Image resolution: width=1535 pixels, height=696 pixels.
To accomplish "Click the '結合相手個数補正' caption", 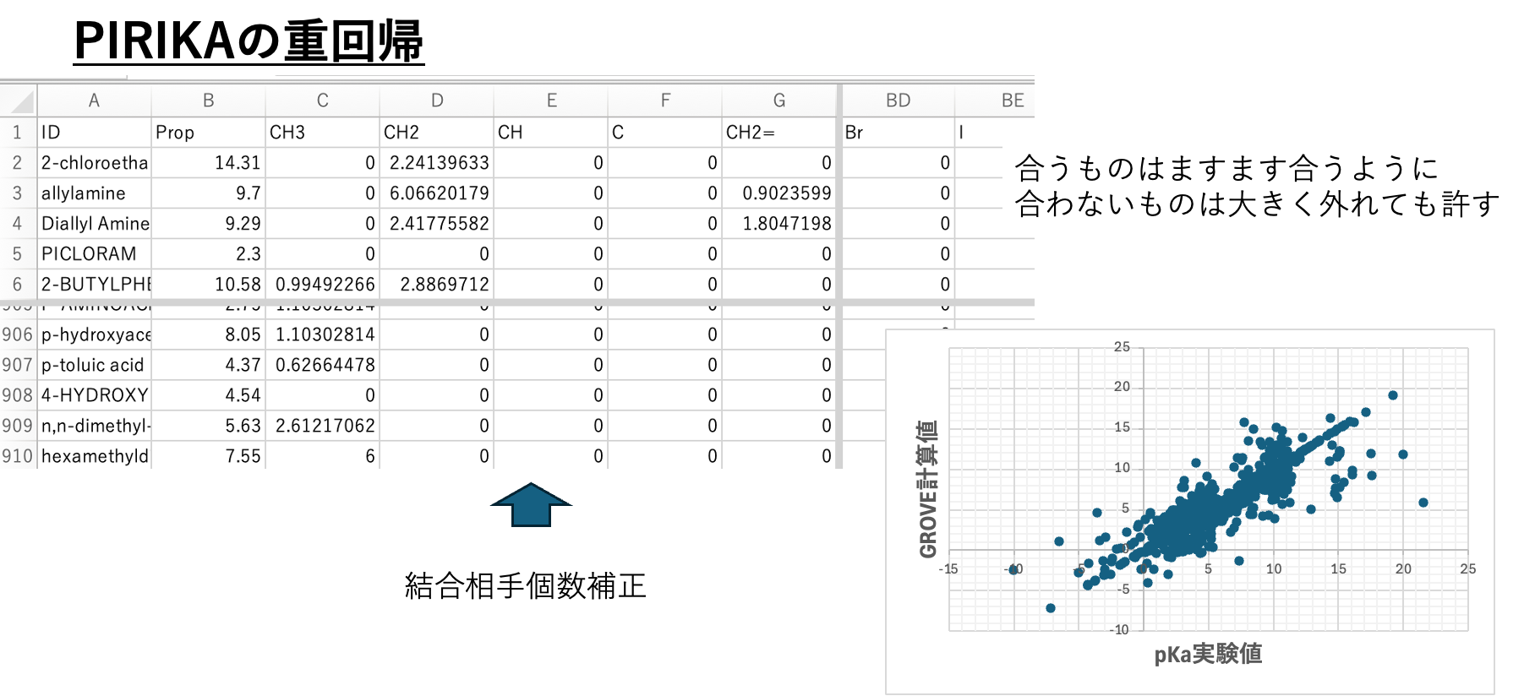I will [525, 585].
